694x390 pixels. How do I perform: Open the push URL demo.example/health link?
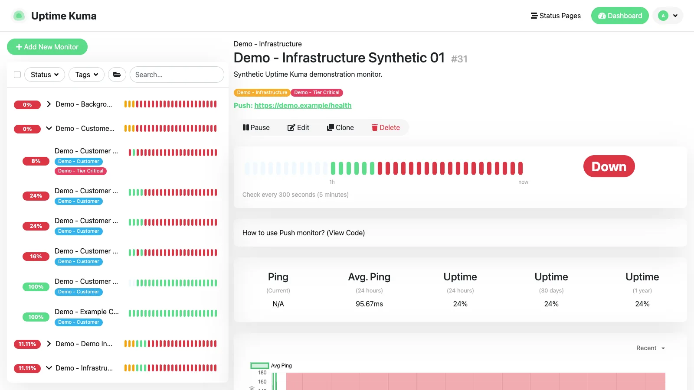303,105
